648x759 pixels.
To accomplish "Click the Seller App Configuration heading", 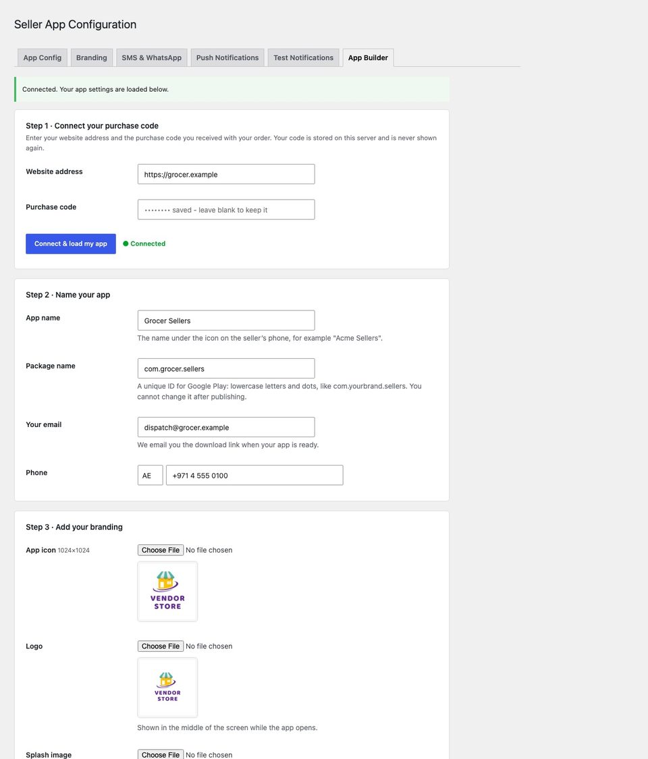I will (x=75, y=24).
